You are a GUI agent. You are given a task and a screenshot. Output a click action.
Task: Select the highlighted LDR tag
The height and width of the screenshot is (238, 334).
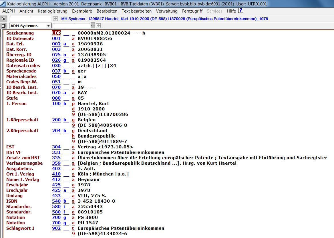56,33
